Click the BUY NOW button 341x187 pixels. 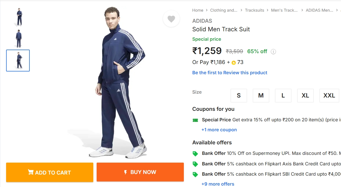click(140, 172)
